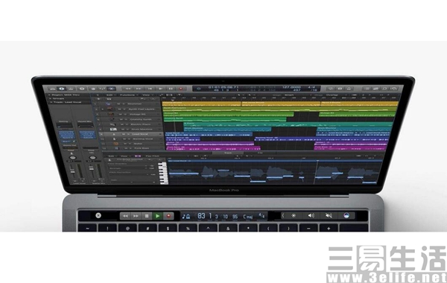Open the Functions menu in Tracks area
Viewport: 447px width, 283px height.
127,95
